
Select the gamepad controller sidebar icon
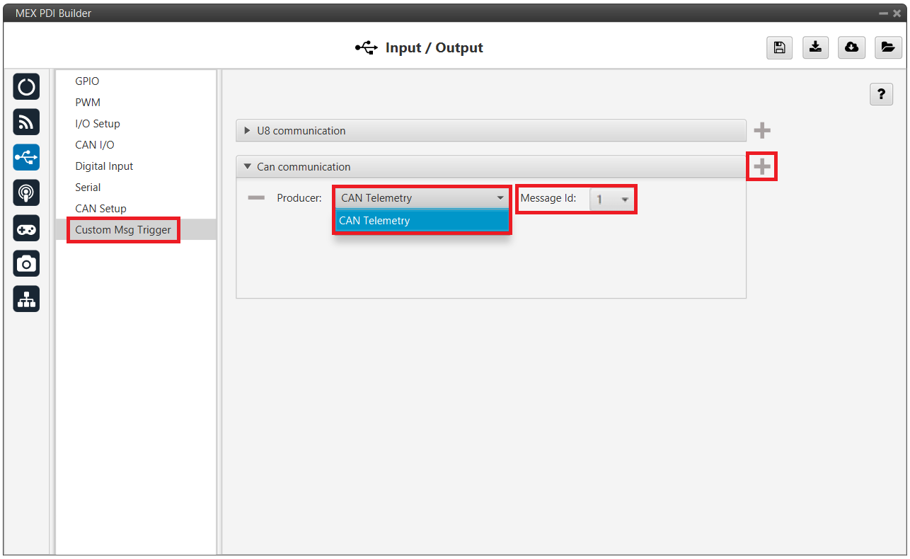click(26, 229)
